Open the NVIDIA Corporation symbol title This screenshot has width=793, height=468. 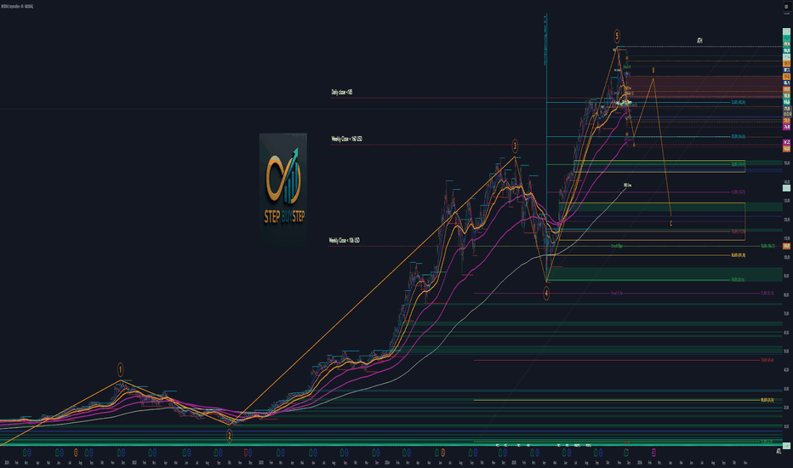coord(17,7)
